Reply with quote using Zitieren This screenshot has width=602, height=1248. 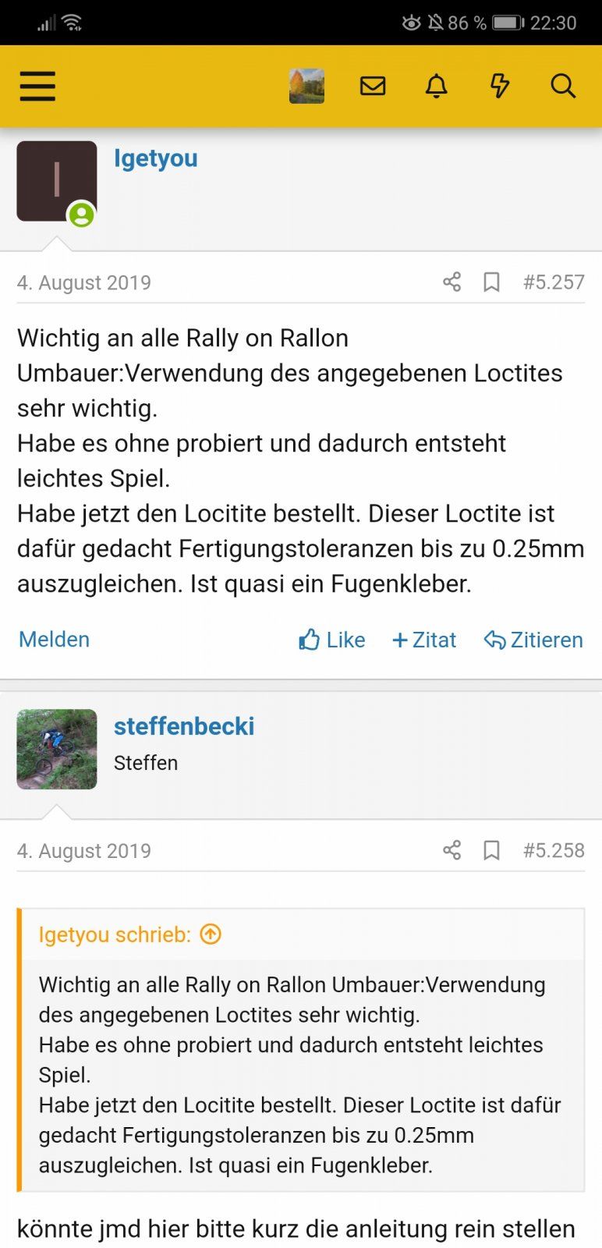click(x=533, y=640)
